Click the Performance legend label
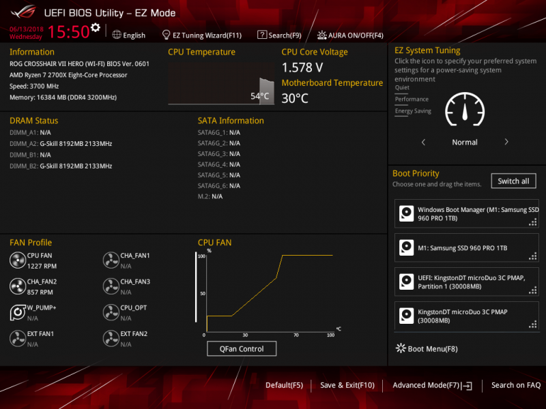This screenshot has height=409, width=546. (412, 99)
